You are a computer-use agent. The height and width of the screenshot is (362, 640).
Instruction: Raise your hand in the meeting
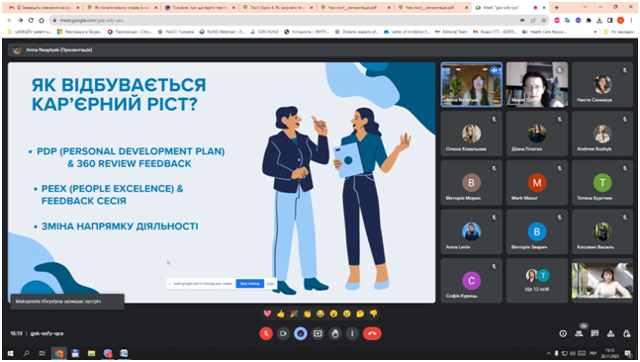335,333
